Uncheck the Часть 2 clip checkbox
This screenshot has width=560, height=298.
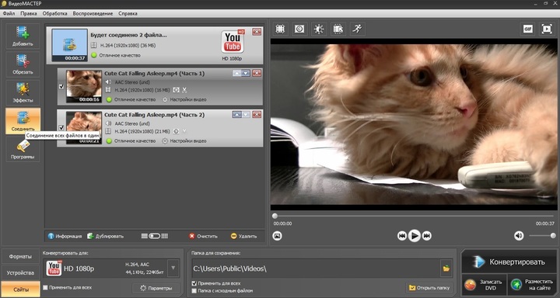(x=61, y=127)
